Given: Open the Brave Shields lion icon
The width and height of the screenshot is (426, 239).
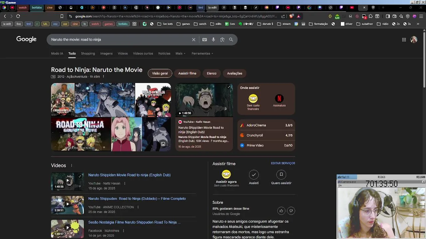Looking at the screenshot, I should point(292,16).
